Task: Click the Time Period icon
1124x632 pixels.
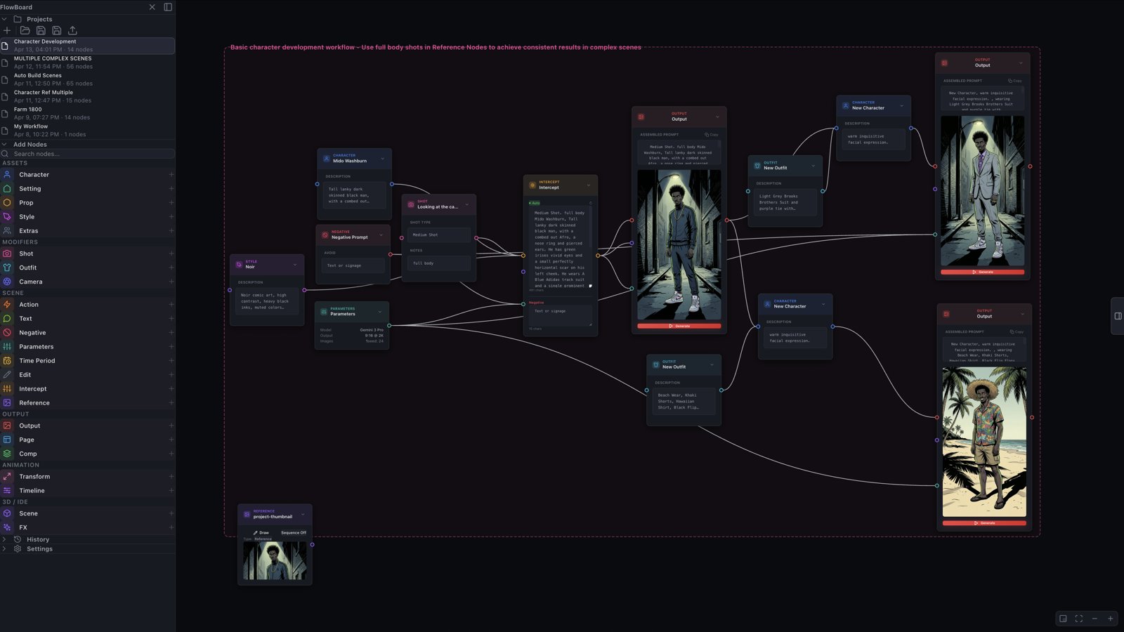Action: coord(7,360)
